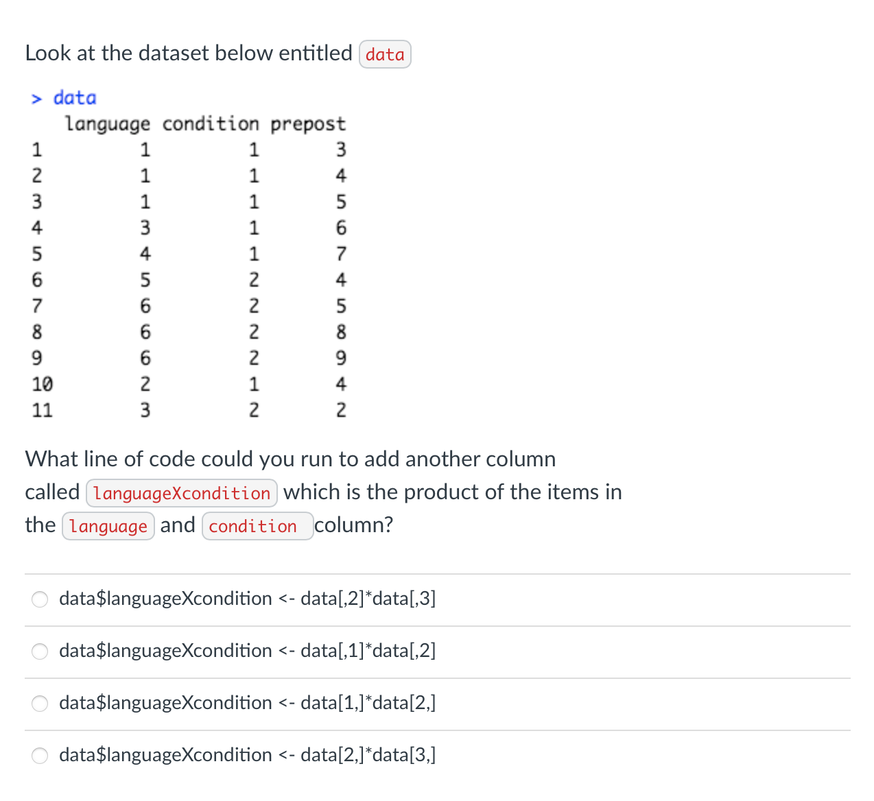Click the data code badge in the title

(385, 53)
